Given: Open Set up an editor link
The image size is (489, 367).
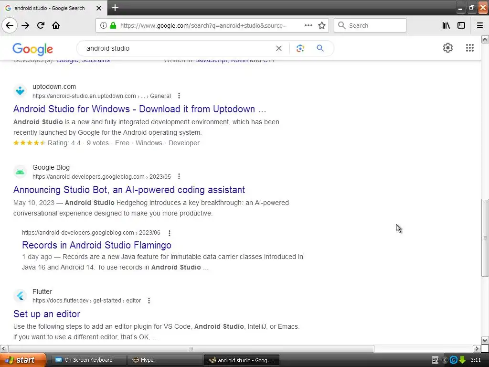Looking at the screenshot, I should (47, 313).
